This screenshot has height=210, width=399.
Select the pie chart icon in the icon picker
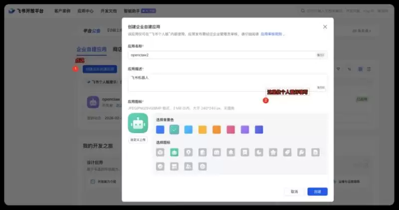259,152
